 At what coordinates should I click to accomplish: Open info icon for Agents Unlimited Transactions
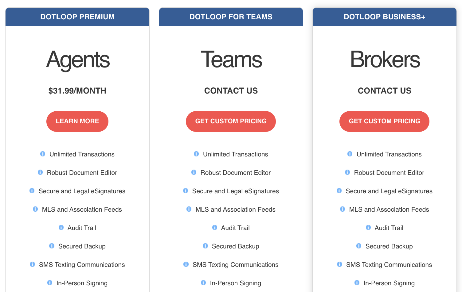click(43, 154)
